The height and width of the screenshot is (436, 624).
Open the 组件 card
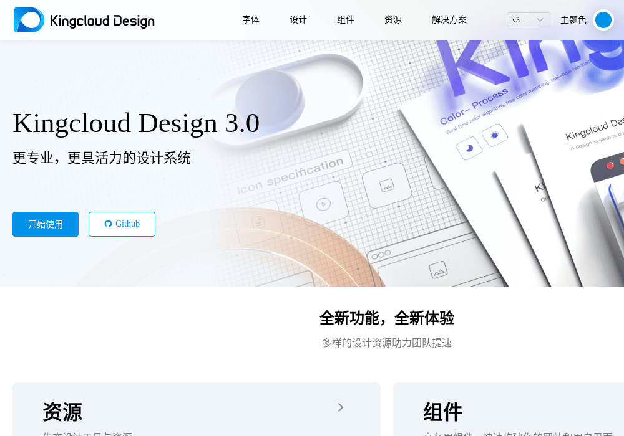pos(509,409)
